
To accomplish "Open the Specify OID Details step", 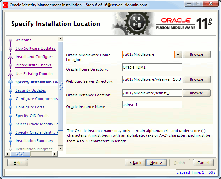I will [x=33, y=116].
